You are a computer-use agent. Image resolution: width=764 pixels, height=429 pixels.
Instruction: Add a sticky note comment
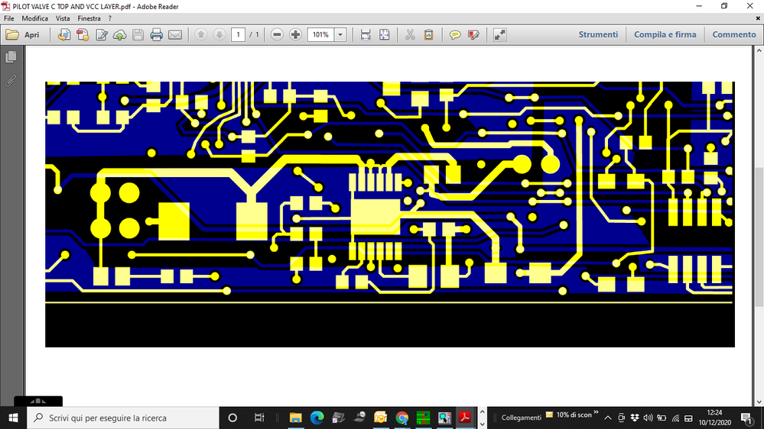click(x=454, y=34)
